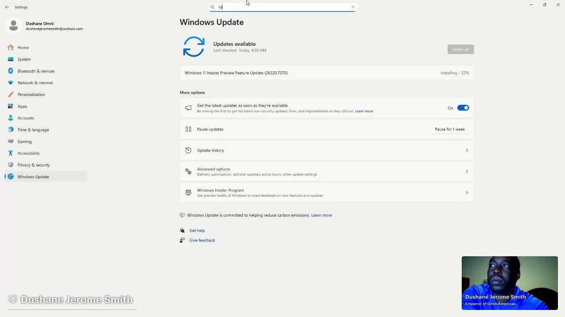Expand Update history chevron
This screenshot has width=565, height=317.
tap(467, 150)
